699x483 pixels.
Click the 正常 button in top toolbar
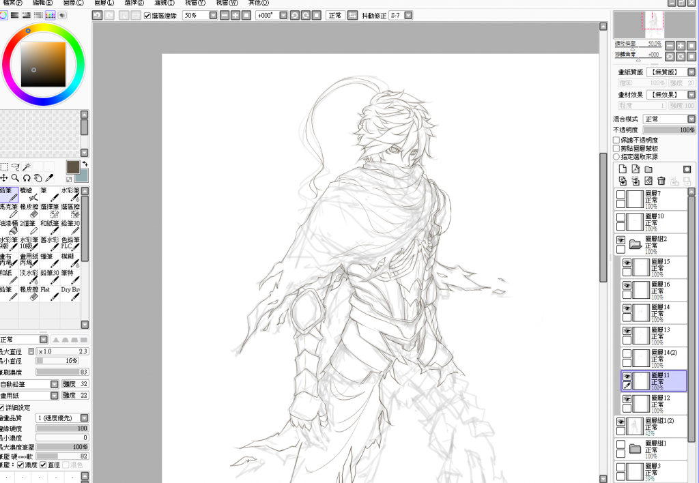pyautogui.click(x=334, y=15)
